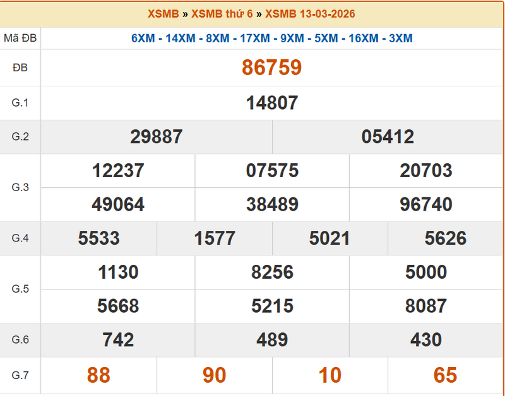Click the XSMB breadcrumb link
The image size is (505, 396).
pos(163,14)
